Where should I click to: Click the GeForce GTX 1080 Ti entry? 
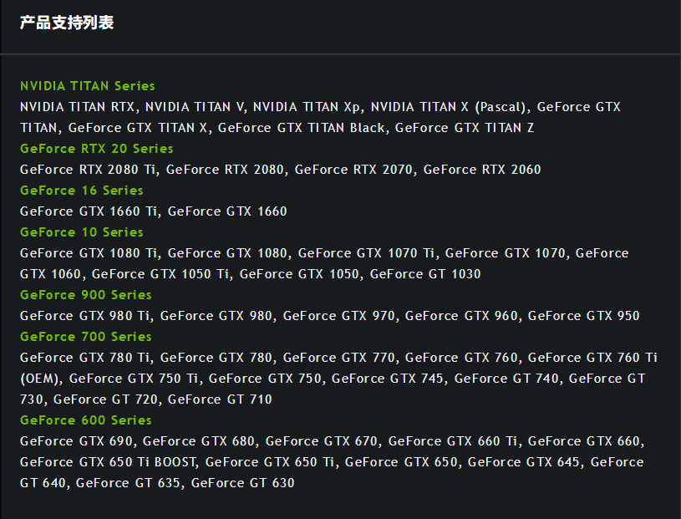[89, 252]
